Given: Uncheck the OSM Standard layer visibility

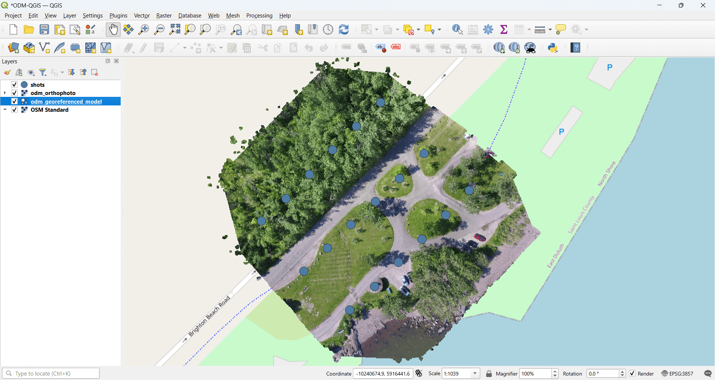Looking at the screenshot, I should click(x=14, y=110).
